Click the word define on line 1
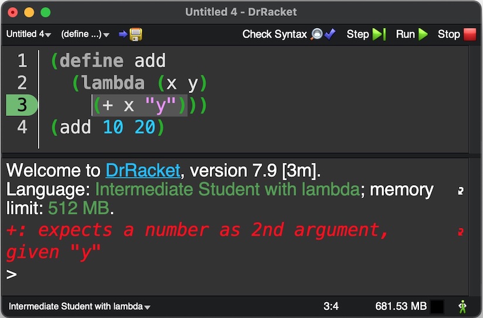This screenshot has height=318, width=483. [91, 60]
